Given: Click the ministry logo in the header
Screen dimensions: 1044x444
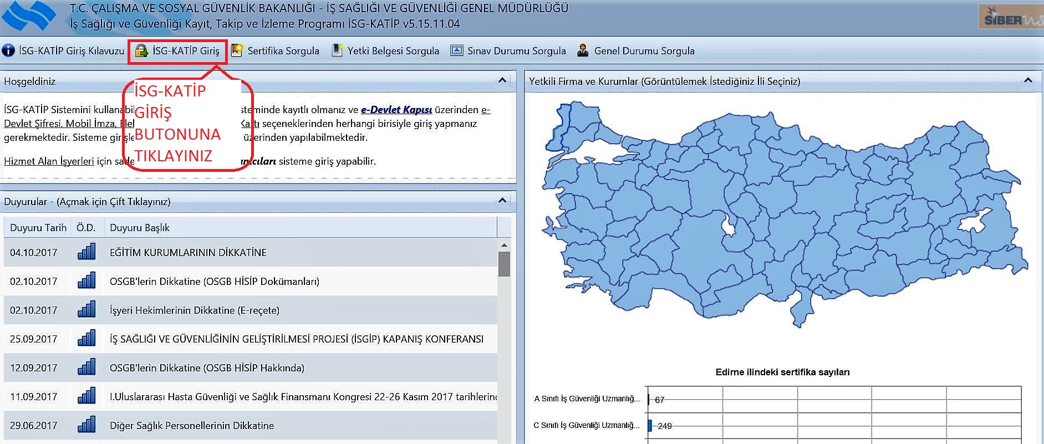Looking at the screenshot, I should tap(29, 16).
